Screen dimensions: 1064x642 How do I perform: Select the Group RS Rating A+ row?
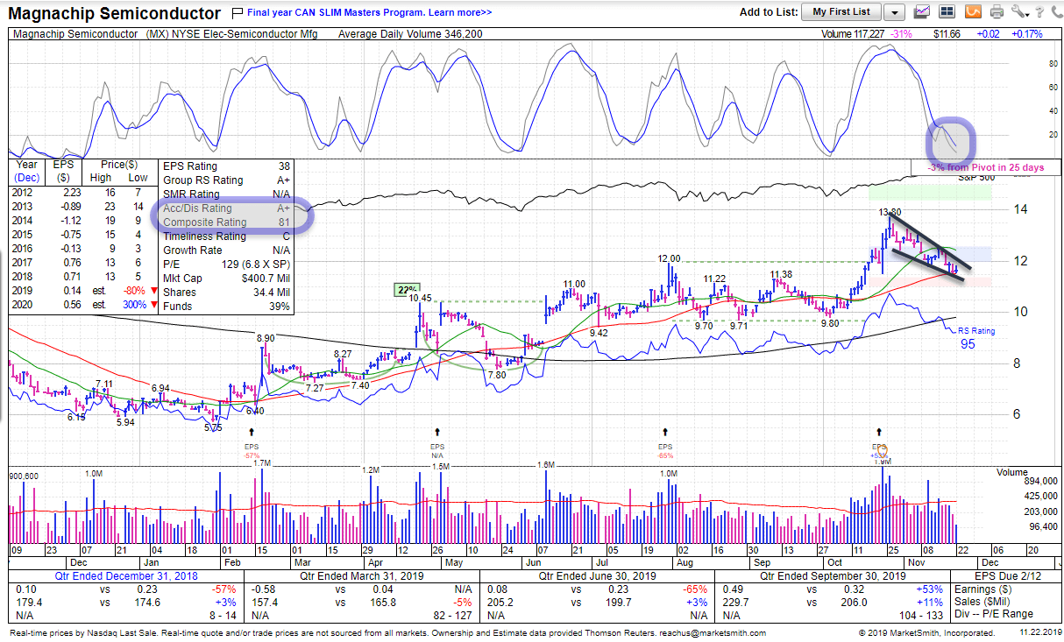226,180
